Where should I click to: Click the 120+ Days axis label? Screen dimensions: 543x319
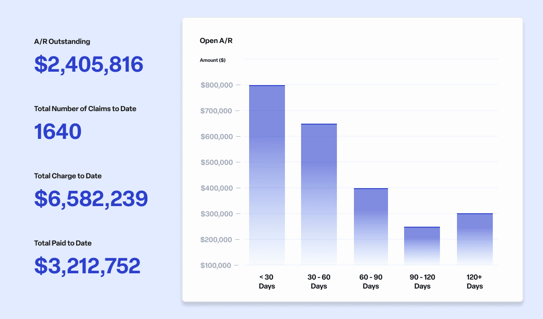[474, 282]
